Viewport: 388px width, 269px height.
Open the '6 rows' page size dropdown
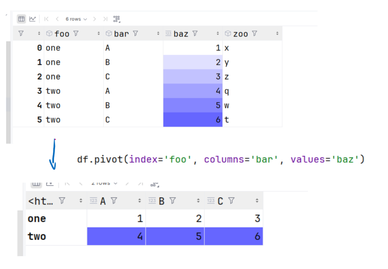click(76, 19)
